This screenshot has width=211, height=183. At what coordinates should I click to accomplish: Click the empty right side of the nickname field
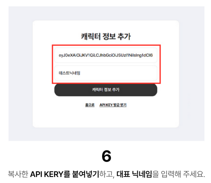pyautogui.click(x=121, y=73)
